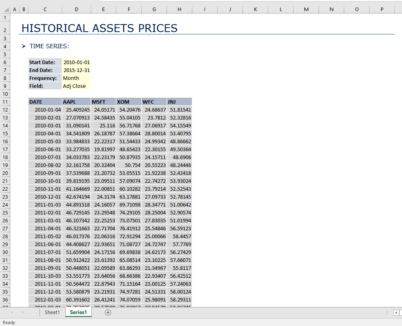
Task: Click the tab bar resize handle dots
Action: (x=387, y=313)
